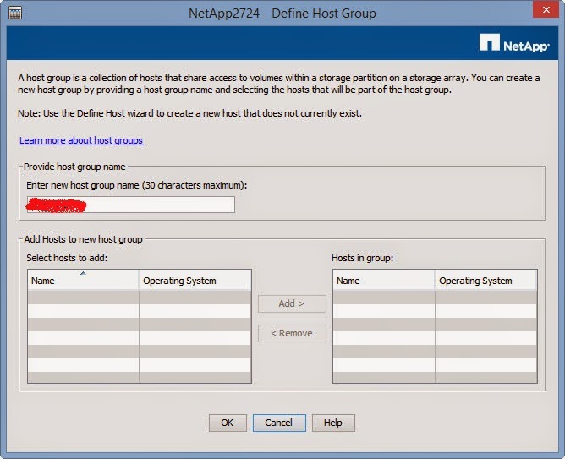Click Operating System header in Select hosts table
The width and height of the screenshot is (565, 459).
[195, 281]
